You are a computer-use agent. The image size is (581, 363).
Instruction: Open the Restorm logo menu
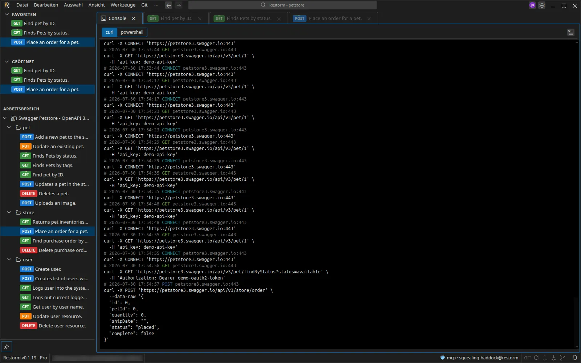tap(7, 5)
